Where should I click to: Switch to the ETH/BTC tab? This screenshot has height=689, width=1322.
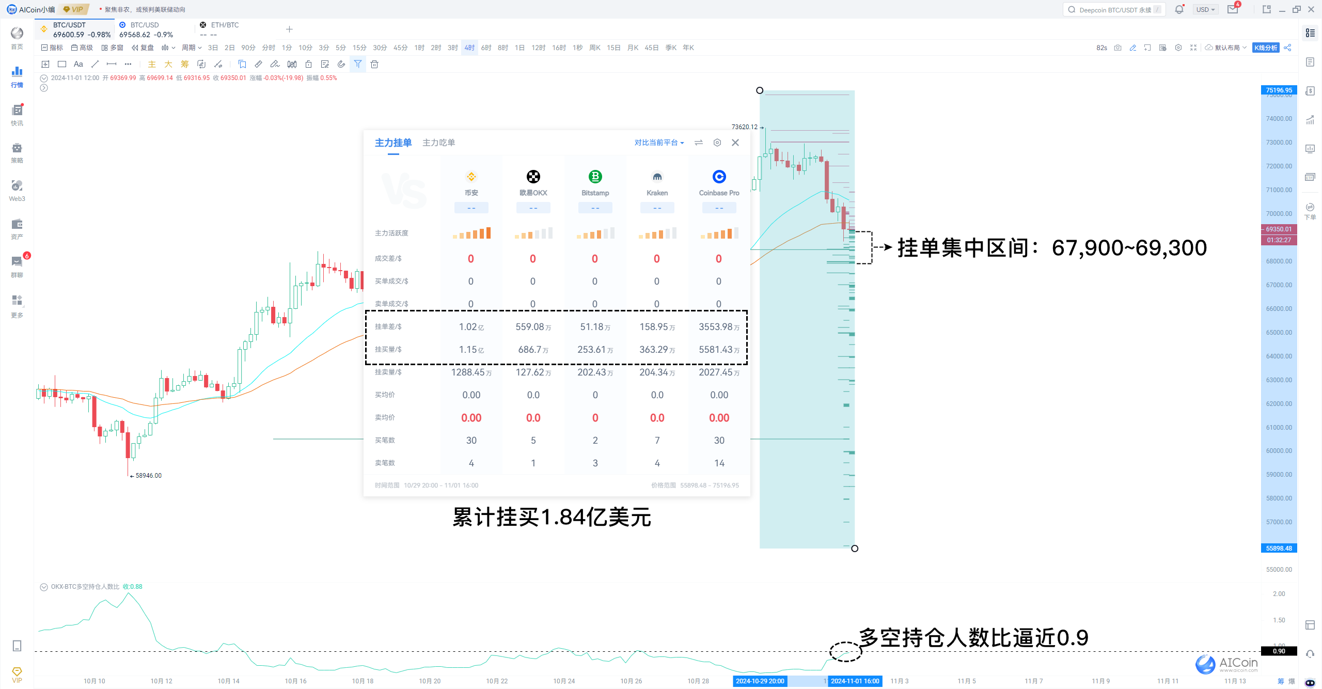234,29
